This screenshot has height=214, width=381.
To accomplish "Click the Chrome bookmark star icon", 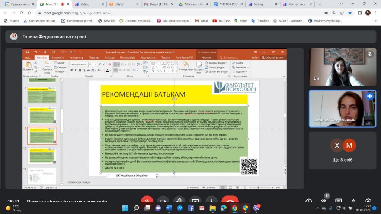I will click(350, 13).
